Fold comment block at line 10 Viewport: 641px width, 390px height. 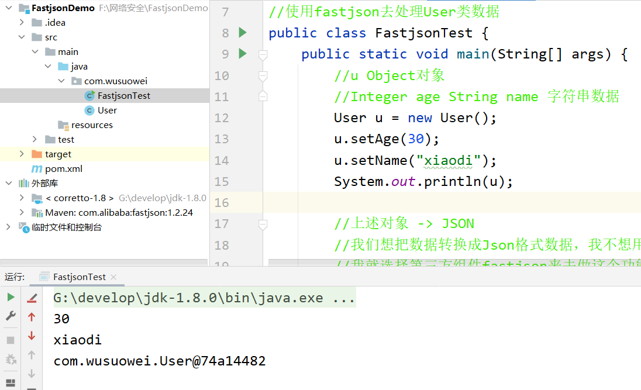pos(263,75)
